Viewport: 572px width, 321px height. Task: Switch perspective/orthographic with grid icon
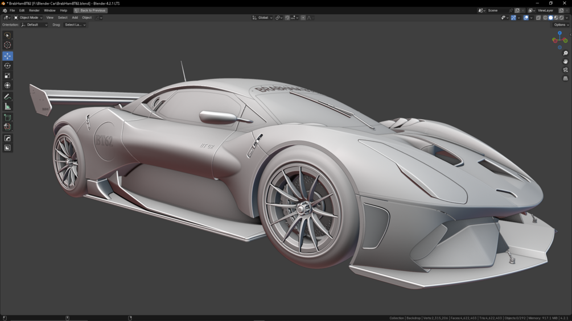coord(565,78)
